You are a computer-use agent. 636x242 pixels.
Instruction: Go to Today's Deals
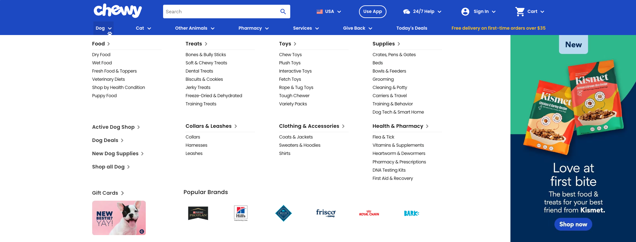click(x=412, y=28)
